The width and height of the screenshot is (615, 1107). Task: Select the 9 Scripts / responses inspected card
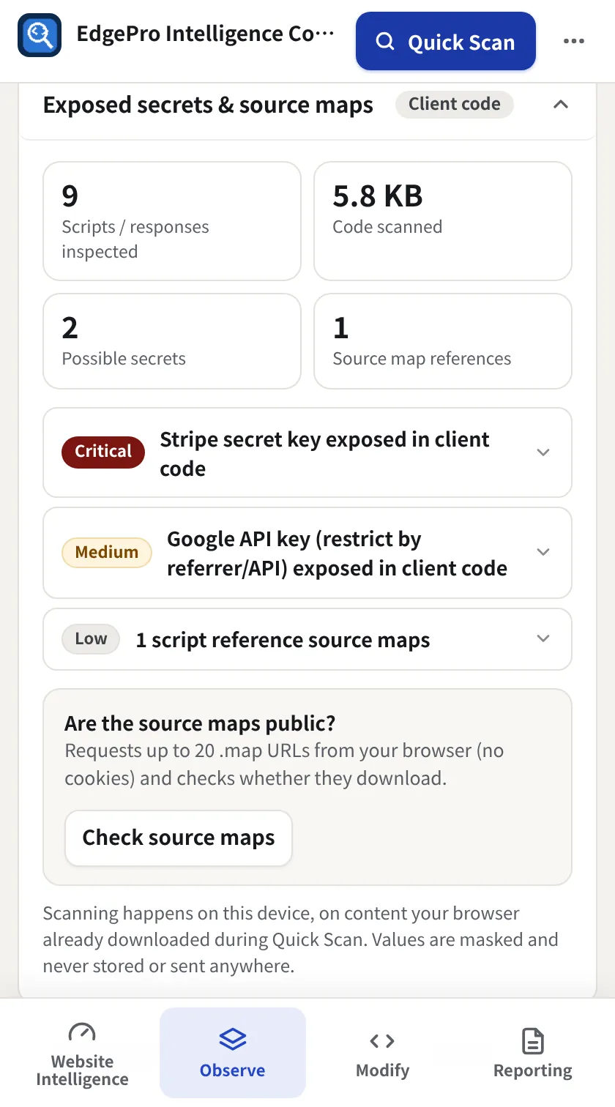pos(172,221)
